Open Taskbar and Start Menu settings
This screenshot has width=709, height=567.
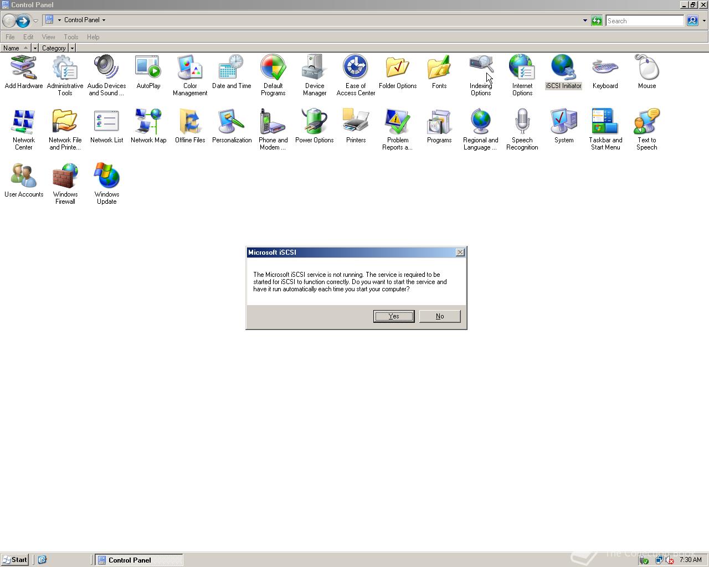(x=605, y=130)
